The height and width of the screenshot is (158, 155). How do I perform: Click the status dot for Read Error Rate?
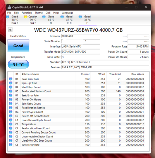[10, 79]
